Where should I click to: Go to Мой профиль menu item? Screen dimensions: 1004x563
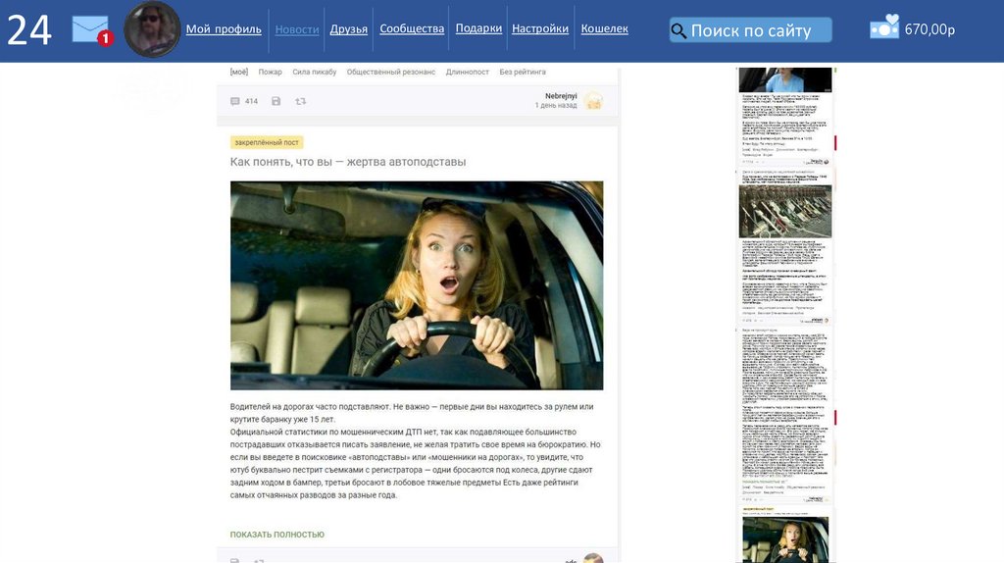224,29
